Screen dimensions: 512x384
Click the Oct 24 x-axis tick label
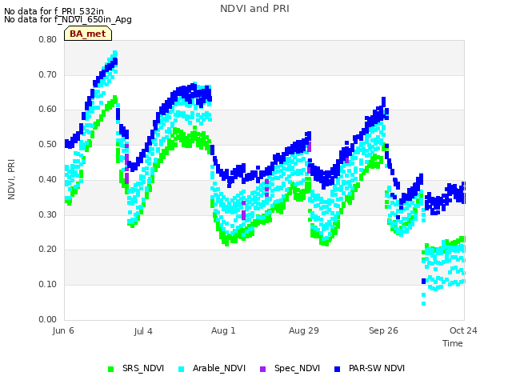[463, 330]
